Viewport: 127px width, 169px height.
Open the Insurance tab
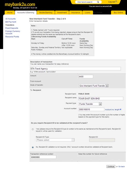(76, 13)
